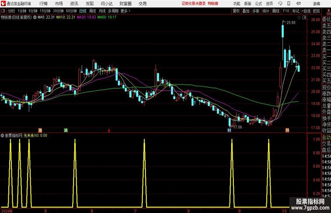Image resolution: width=331 pixels, height=213 pixels.
Task: Open the mail envelope icon
Action: click(299, 3)
